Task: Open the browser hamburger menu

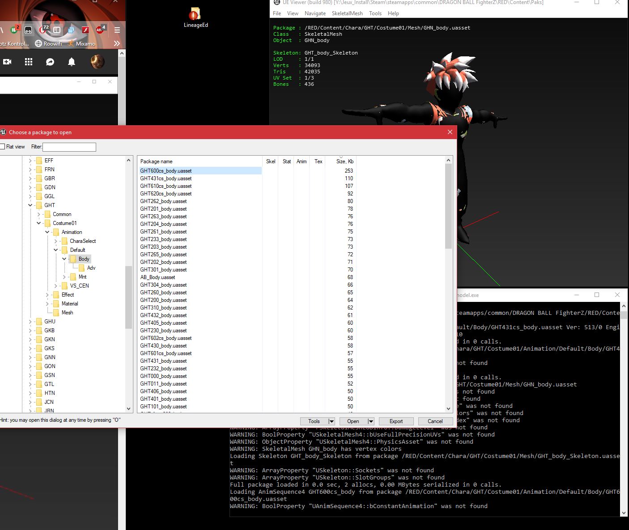Action: (x=117, y=30)
